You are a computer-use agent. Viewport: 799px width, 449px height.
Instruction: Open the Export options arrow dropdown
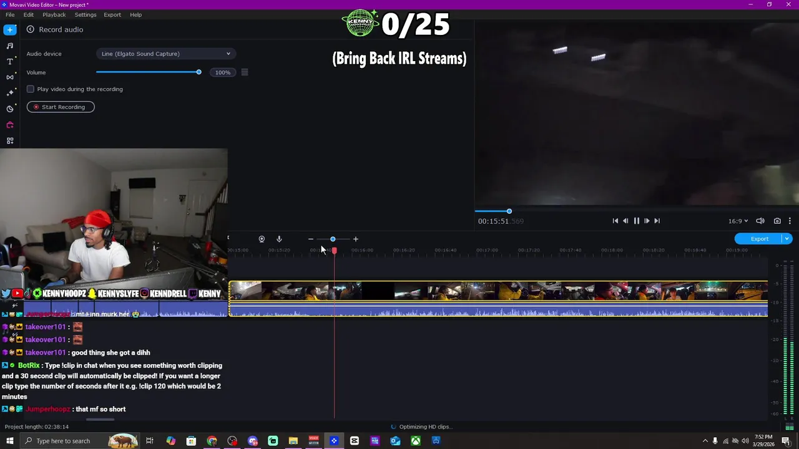click(787, 239)
